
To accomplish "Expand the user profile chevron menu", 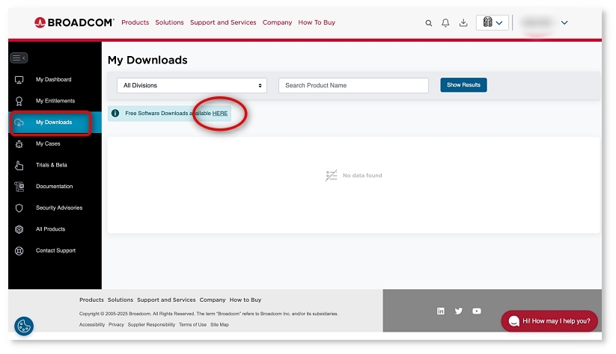I will point(564,23).
